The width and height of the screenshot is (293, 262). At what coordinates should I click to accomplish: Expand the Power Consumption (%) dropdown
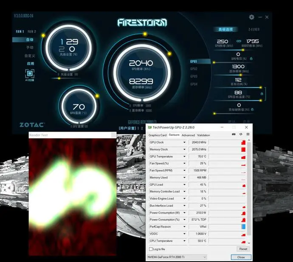tap(184, 220)
